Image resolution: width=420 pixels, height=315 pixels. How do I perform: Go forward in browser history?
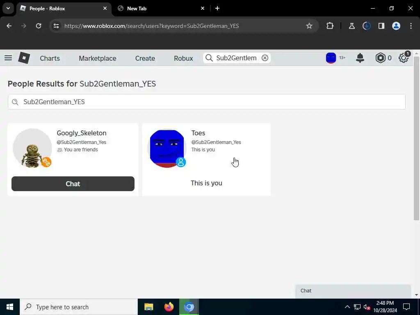pos(24,26)
